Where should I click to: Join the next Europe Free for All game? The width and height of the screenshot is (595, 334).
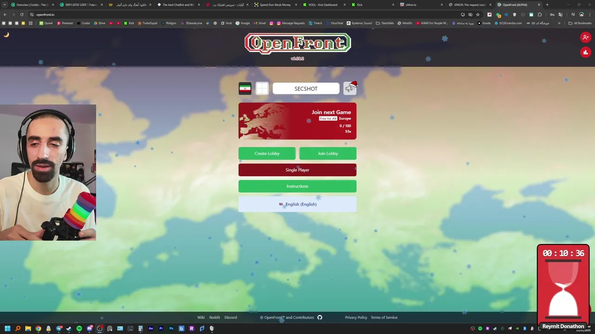point(297,121)
